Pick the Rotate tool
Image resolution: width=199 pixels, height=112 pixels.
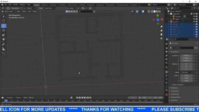point(3,30)
